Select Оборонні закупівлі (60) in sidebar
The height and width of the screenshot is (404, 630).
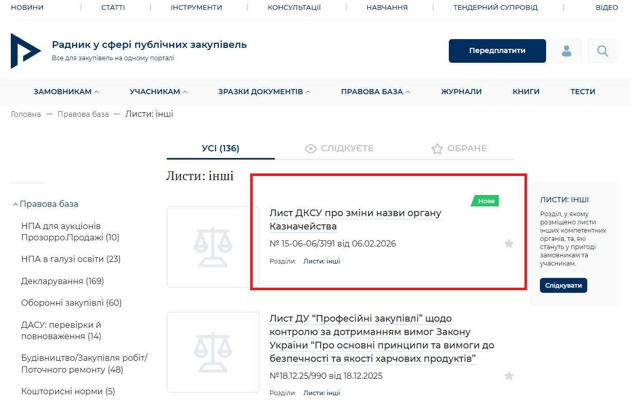[x=71, y=303]
